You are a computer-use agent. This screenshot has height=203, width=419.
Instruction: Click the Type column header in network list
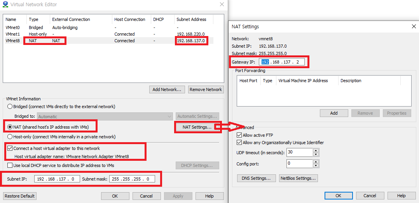(38, 19)
